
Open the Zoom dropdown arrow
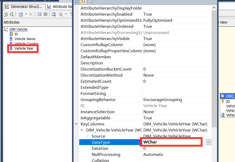(x=66, y=14)
